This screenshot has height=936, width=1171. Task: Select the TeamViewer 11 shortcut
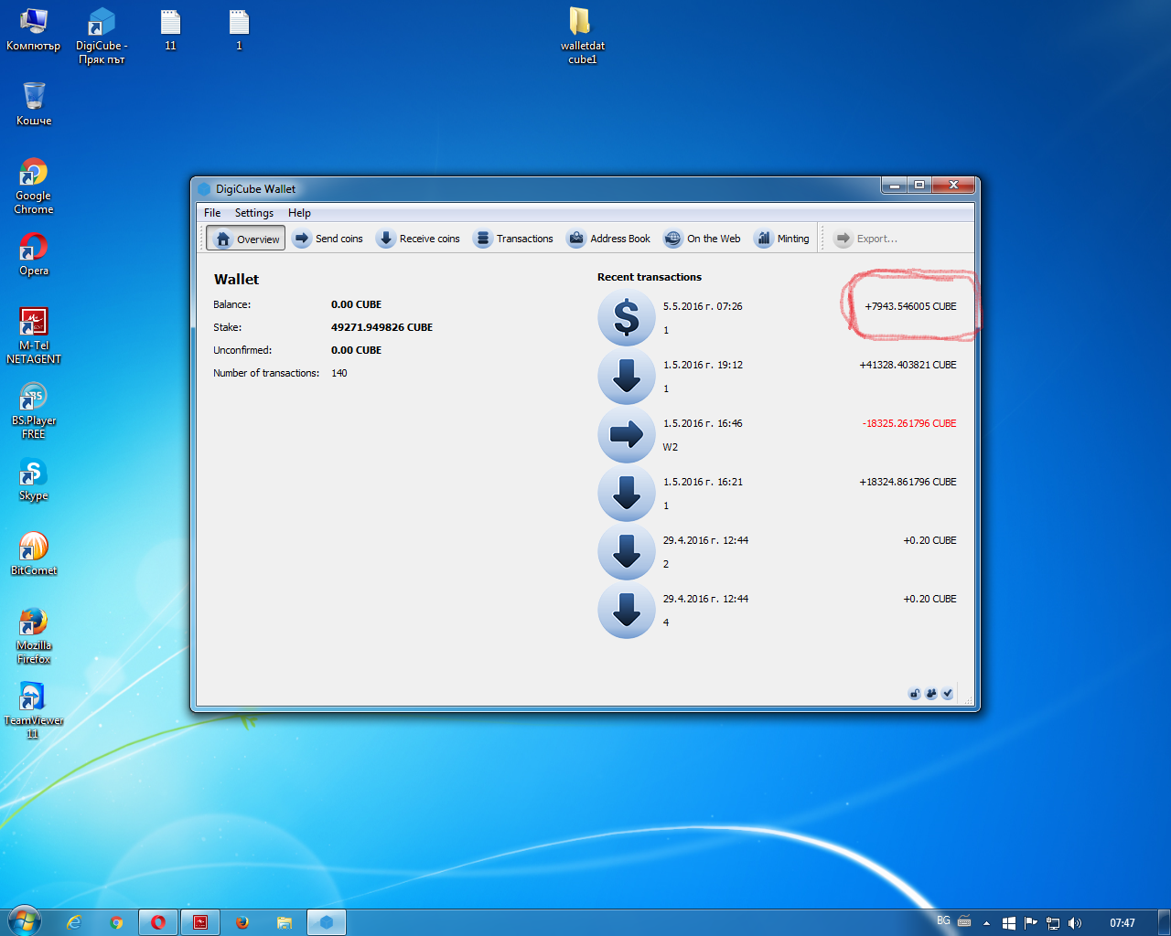(34, 710)
